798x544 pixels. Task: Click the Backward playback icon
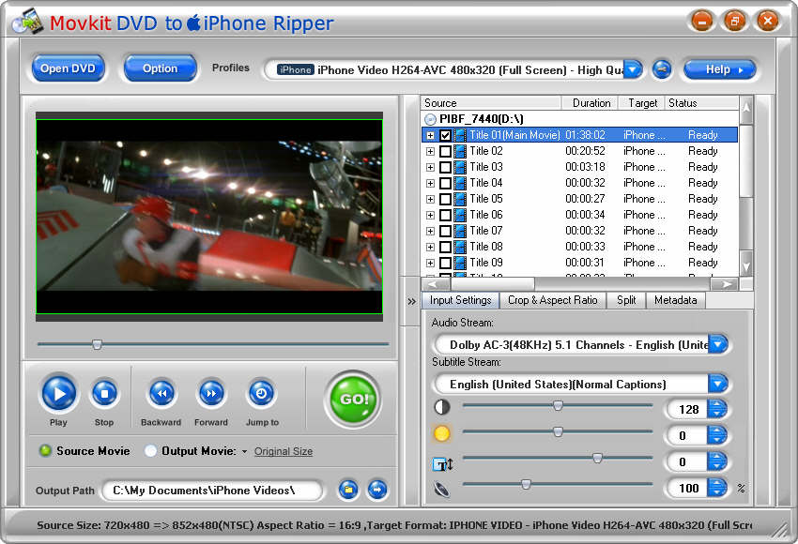pos(161,393)
